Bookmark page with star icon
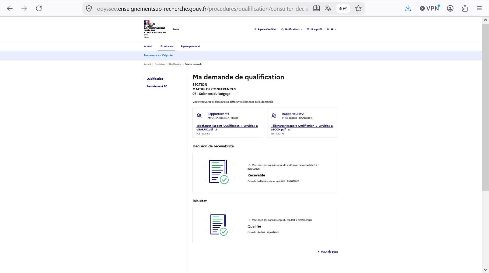The height and width of the screenshot is (273, 489). tap(358, 8)
